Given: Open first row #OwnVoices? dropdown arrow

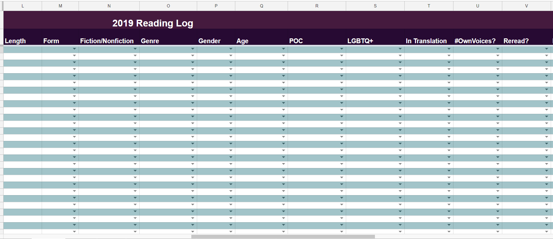Looking at the screenshot, I should [x=498, y=49].
